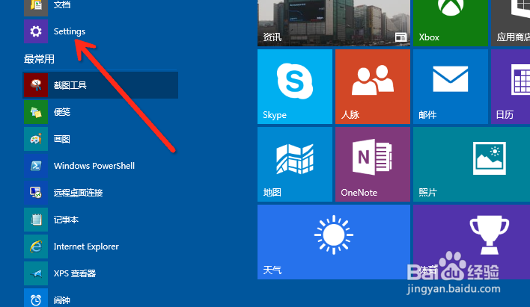Open 远程桌面连接 remote desktop icon
Screen dimensions: 530x307
(36, 193)
